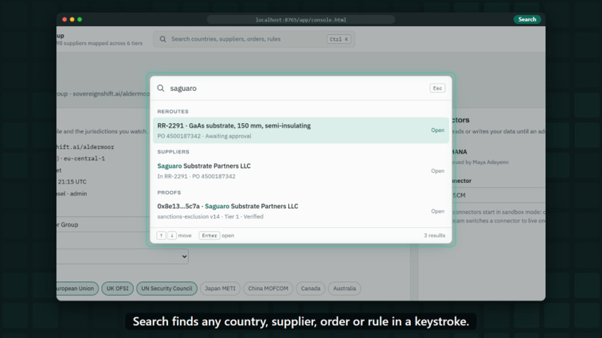Viewport: 602px width, 338px height.
Task: Toggle the Japan METI jurisdiction chip
Action: 220,289
